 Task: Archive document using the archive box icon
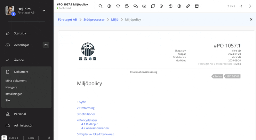[x=197, y=6]
